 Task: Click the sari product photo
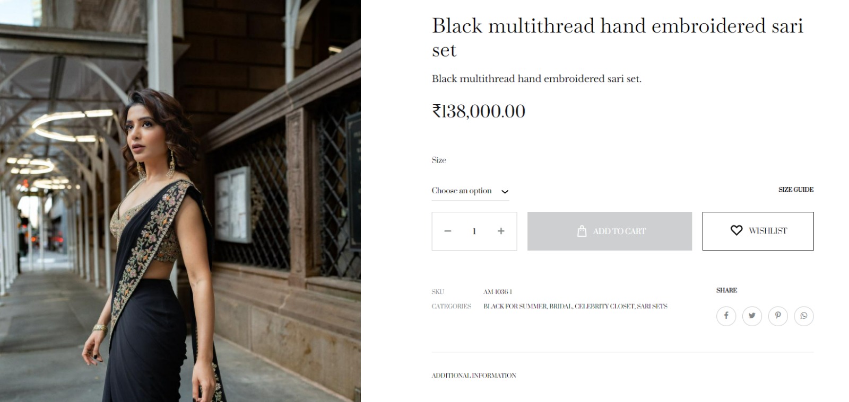coord(180,201)
